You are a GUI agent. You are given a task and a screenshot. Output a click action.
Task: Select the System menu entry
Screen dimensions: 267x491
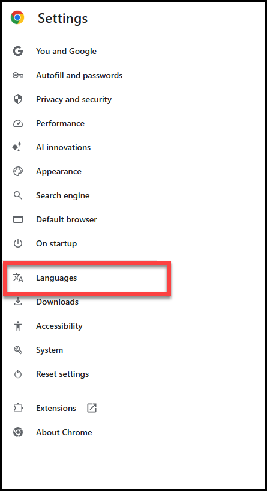[49, 350]
